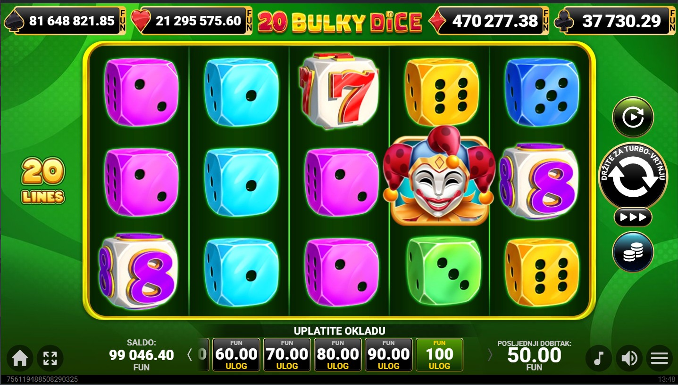678x385 pixels.
Task: Show lower bet values with left chevron
Action: pos(190,355)
